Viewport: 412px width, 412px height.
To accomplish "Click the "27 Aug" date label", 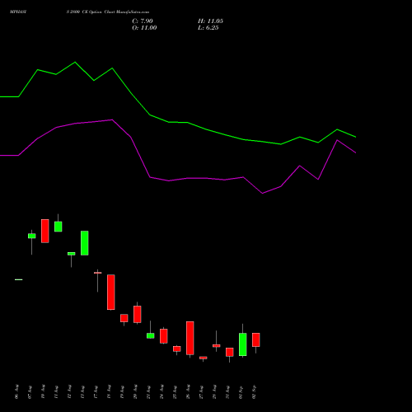I will coord(201,392).
